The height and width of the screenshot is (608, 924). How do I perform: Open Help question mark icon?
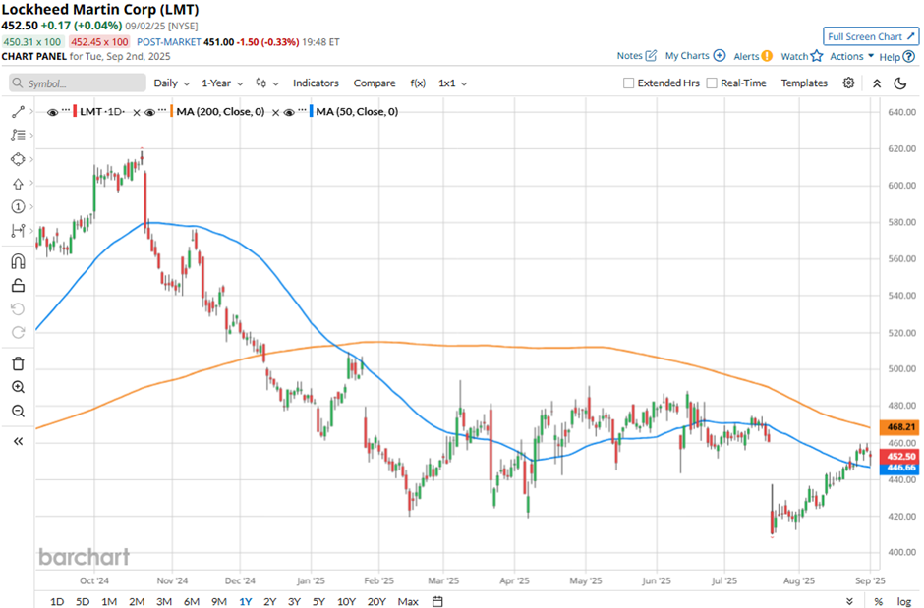click(x=908, y=57)
